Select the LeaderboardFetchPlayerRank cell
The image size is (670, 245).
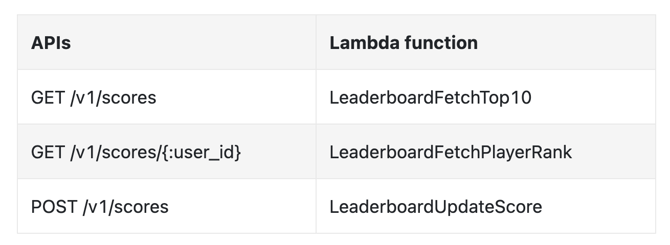tap(451, 152)
